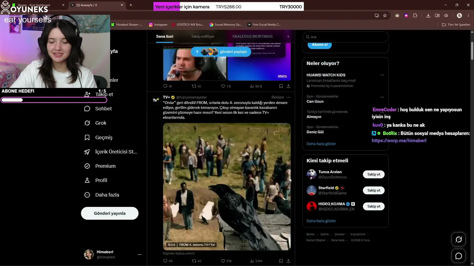
Task: Open the worp.me/himaberl chat link
Action: tap(399, 141)
